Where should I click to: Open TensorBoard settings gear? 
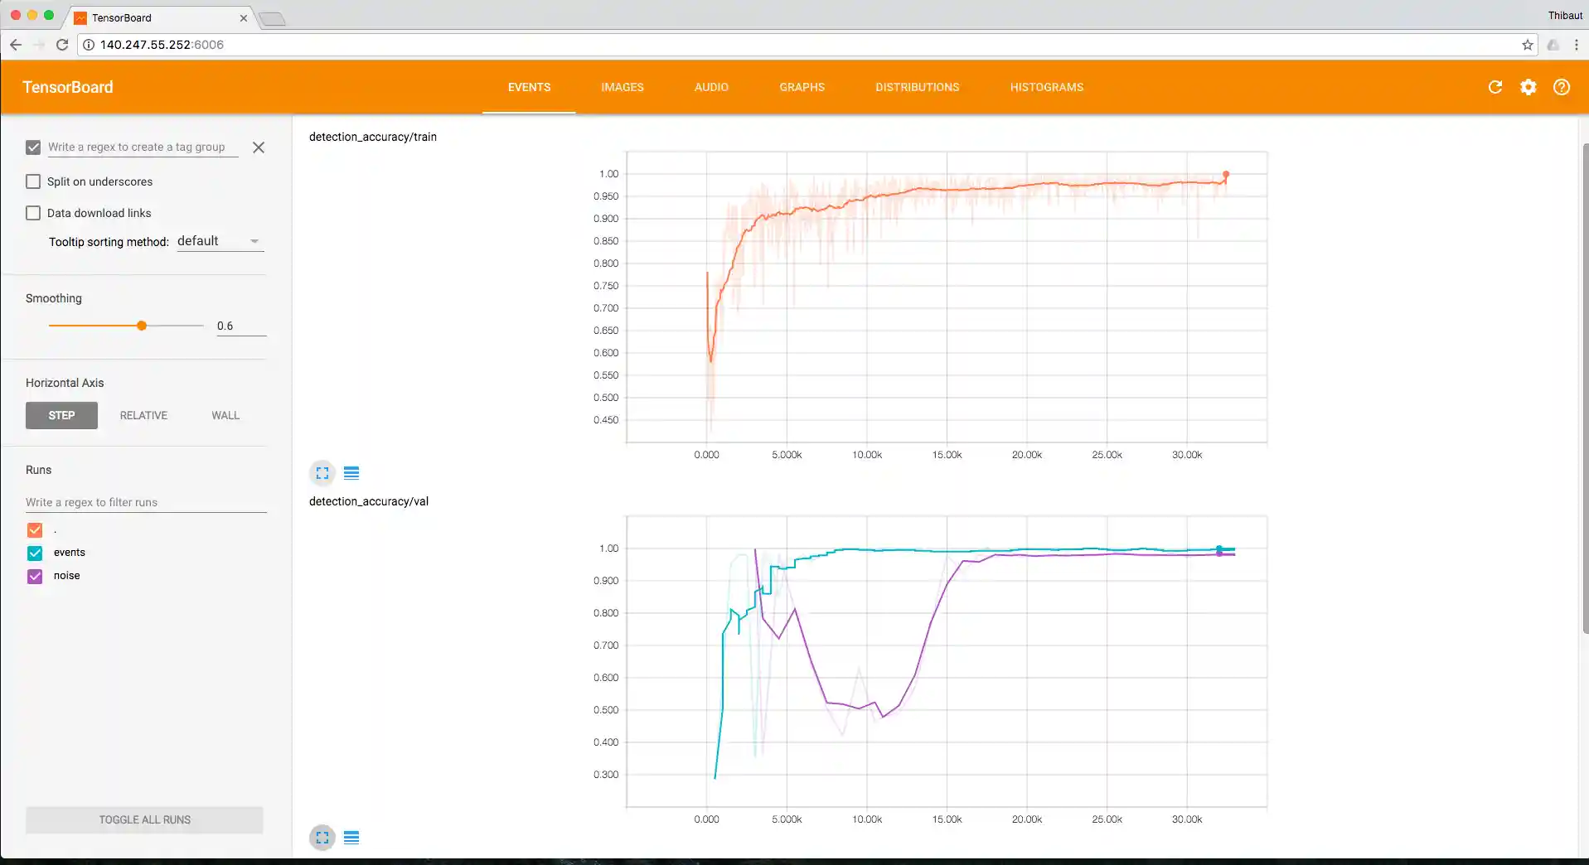click(1528, 87)
